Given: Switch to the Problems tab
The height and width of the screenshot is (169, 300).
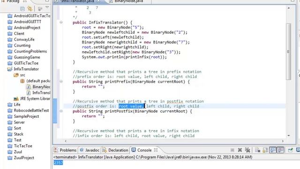Looking at the screenshot, I should click(x=65, y=150).
